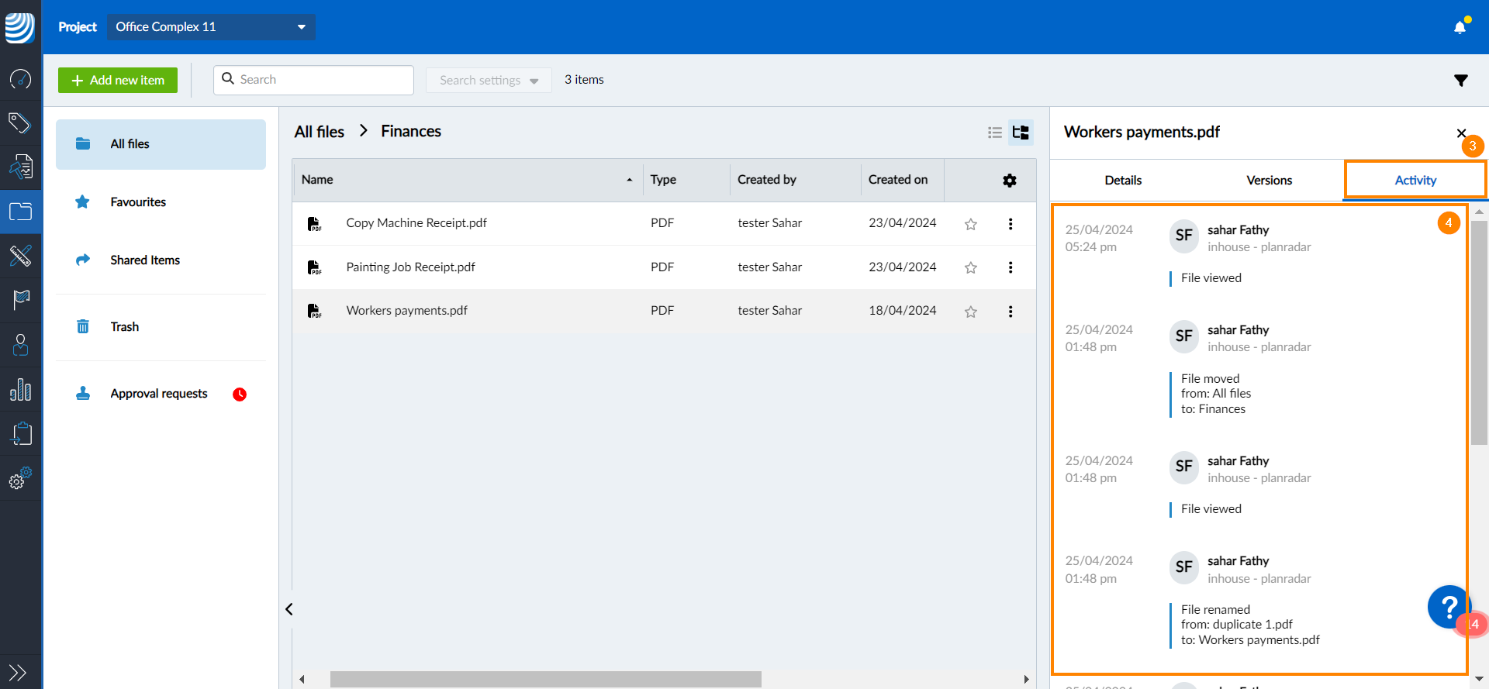Mark Workers payments.pdf as favourite
Screen dimensions: 1489x689
[970, 312]
